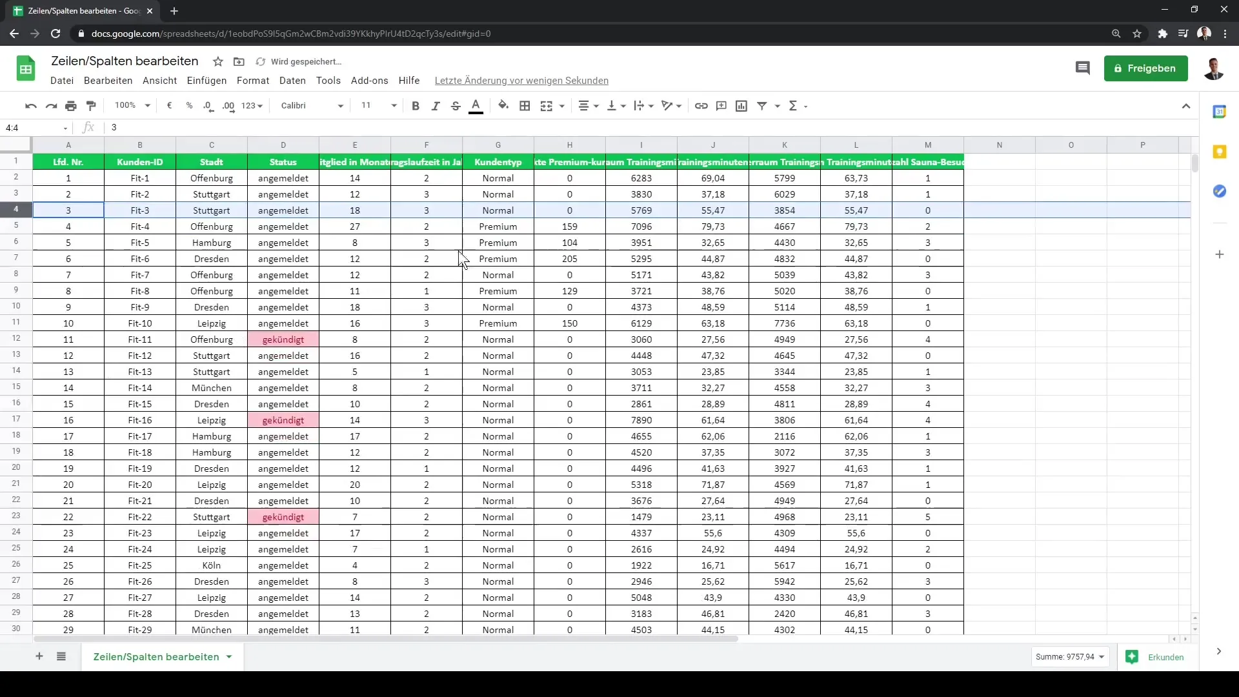Click the currency format icon

(x=169, y=106)
